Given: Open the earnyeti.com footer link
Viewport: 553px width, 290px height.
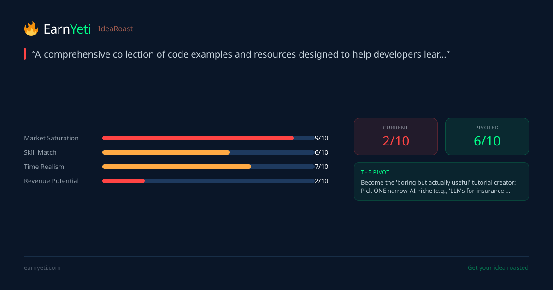Looking at the screenshot, I should (x=42, y=268).
